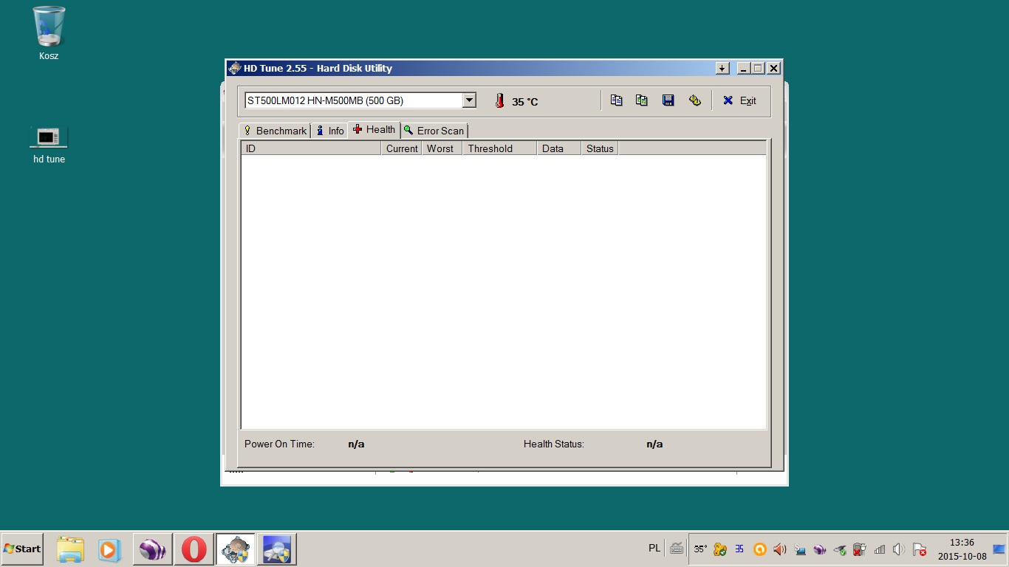The image size is (1009, 567).
Task: Click the Exit button in HD Tune
Action: [740, 100]
